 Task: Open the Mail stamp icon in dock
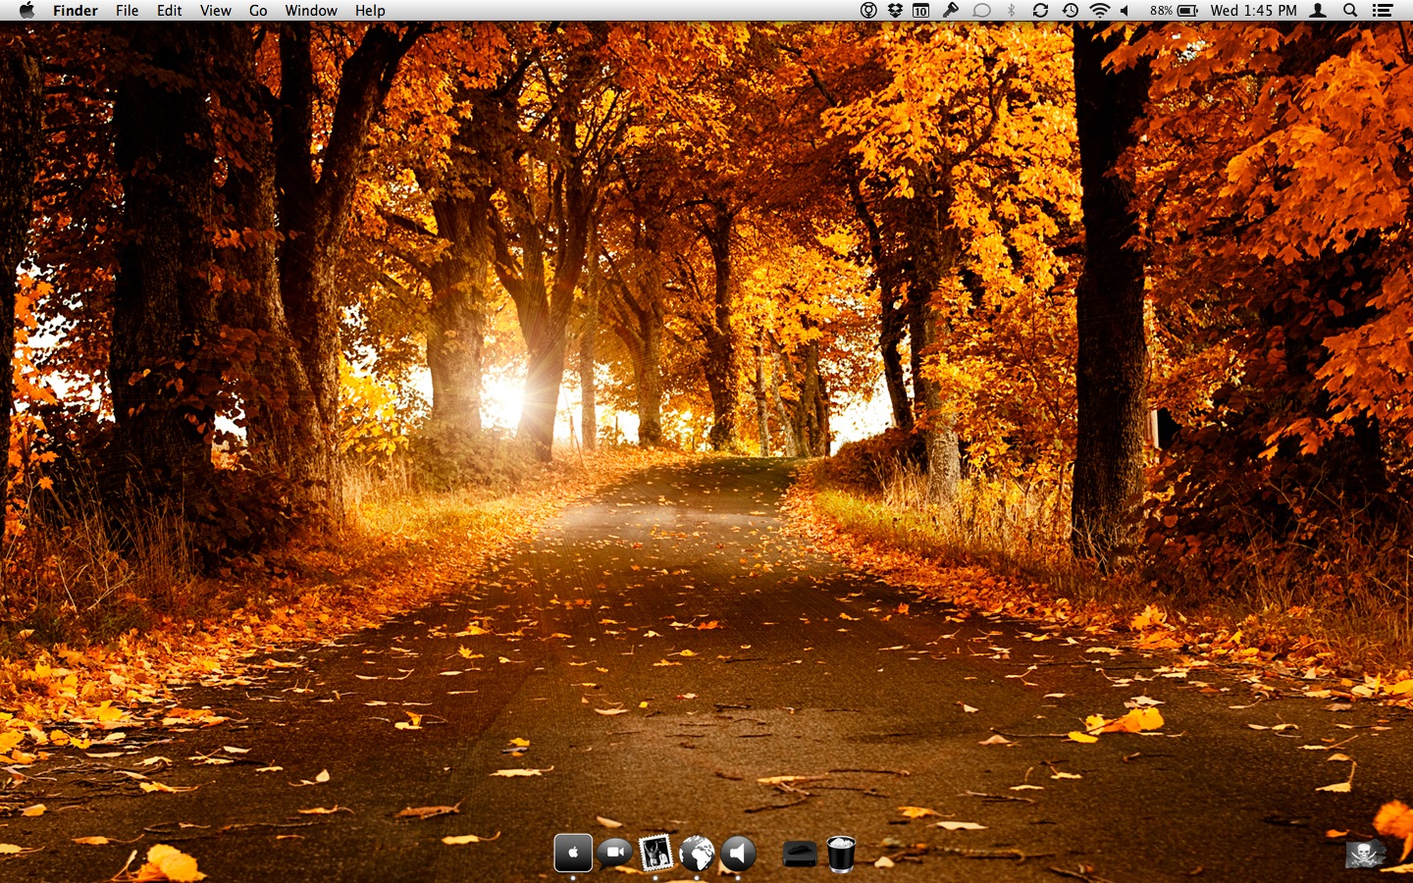click(x=655, y=853)
